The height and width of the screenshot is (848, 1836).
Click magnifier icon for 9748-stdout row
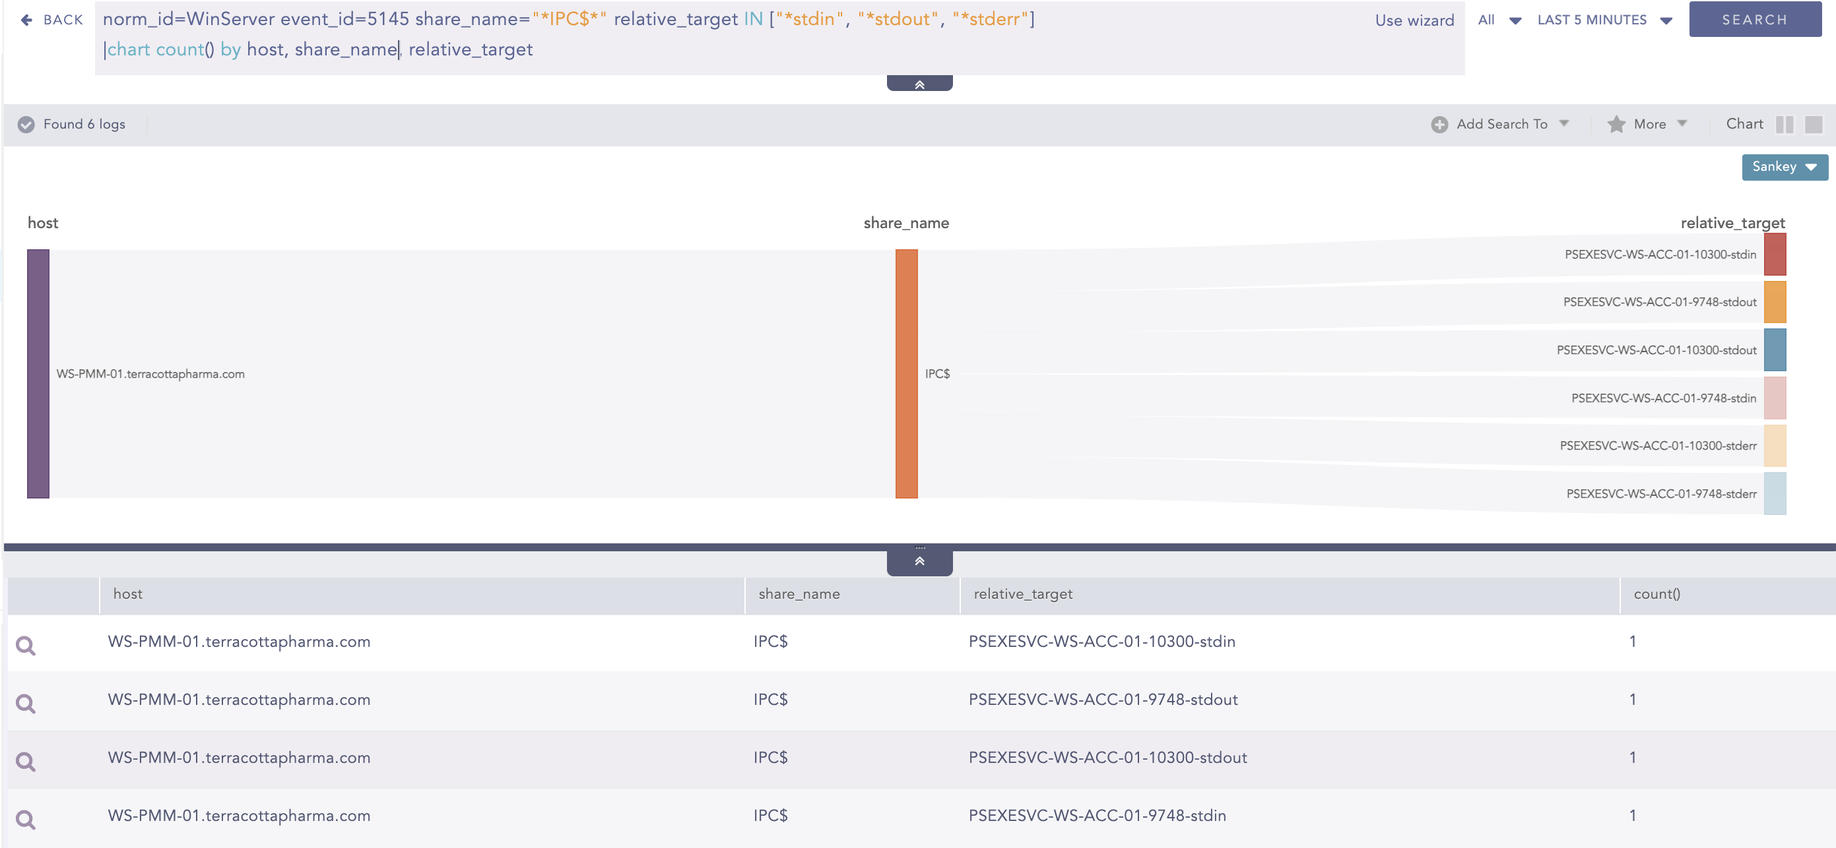coord(26,704)
